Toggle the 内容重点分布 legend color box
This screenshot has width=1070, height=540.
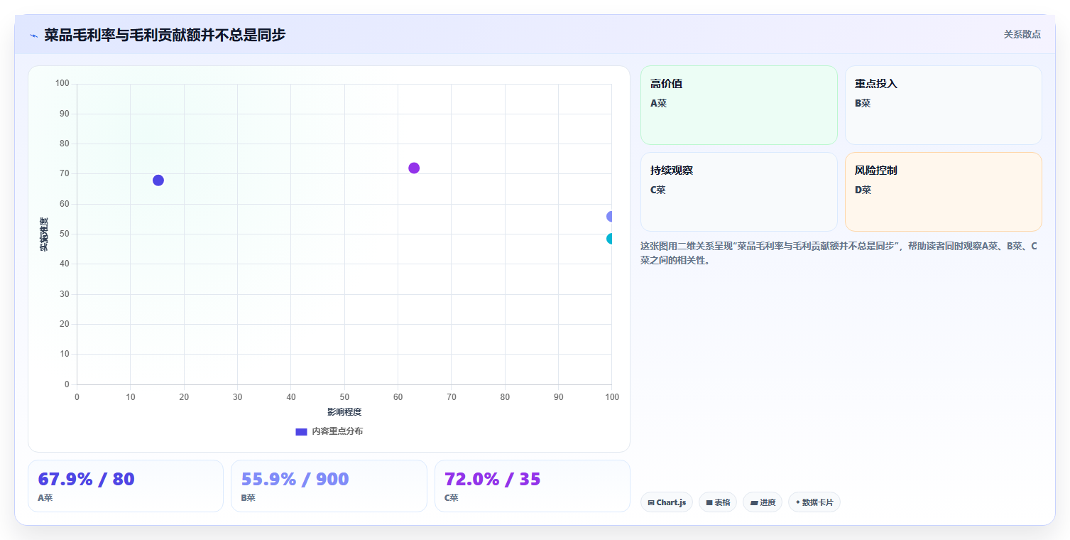click(301, 431)
